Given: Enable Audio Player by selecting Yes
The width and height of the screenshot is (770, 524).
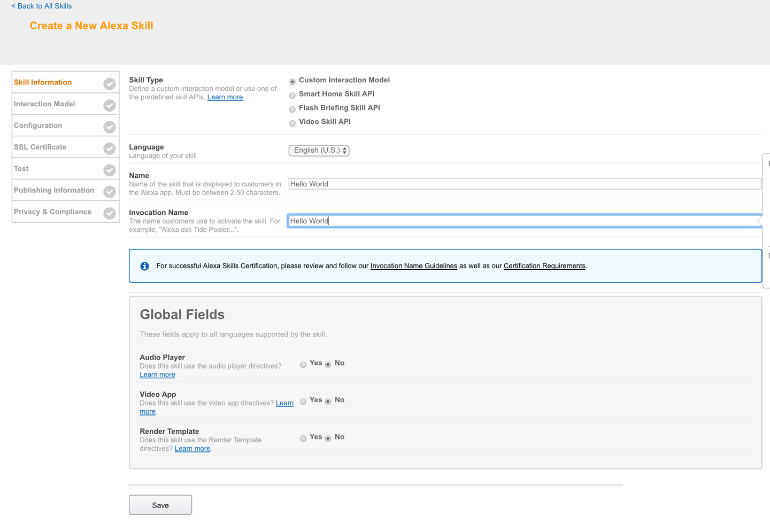Looking at the screenshot, I should (x=303, y=364).
